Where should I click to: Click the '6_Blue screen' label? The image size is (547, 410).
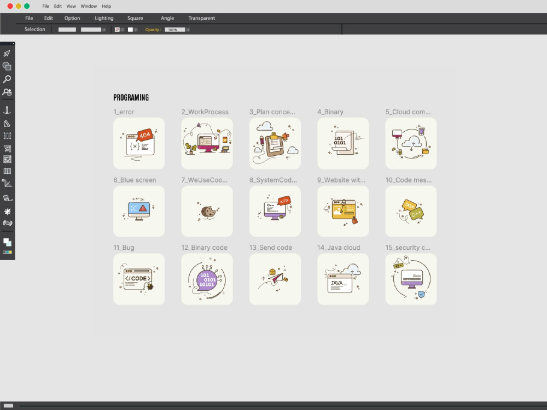[x=135, y=180]
